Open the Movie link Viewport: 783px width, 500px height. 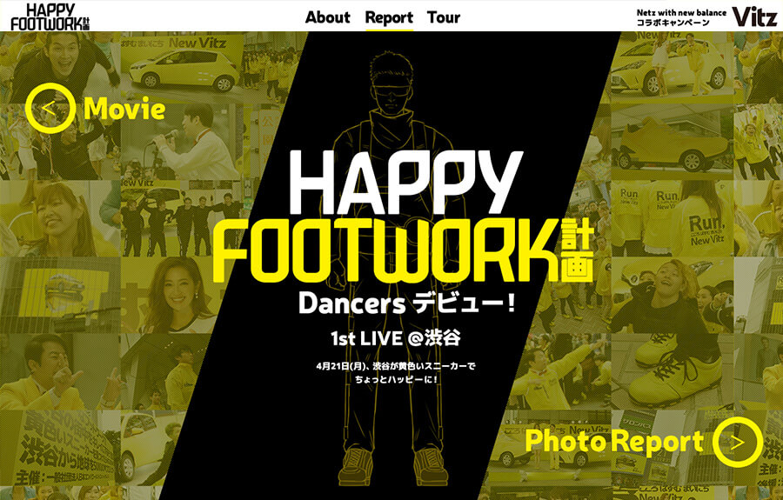click(x=124, y=109)
